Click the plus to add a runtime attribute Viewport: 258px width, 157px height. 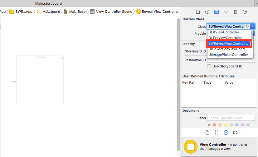(x=184, y=105)
